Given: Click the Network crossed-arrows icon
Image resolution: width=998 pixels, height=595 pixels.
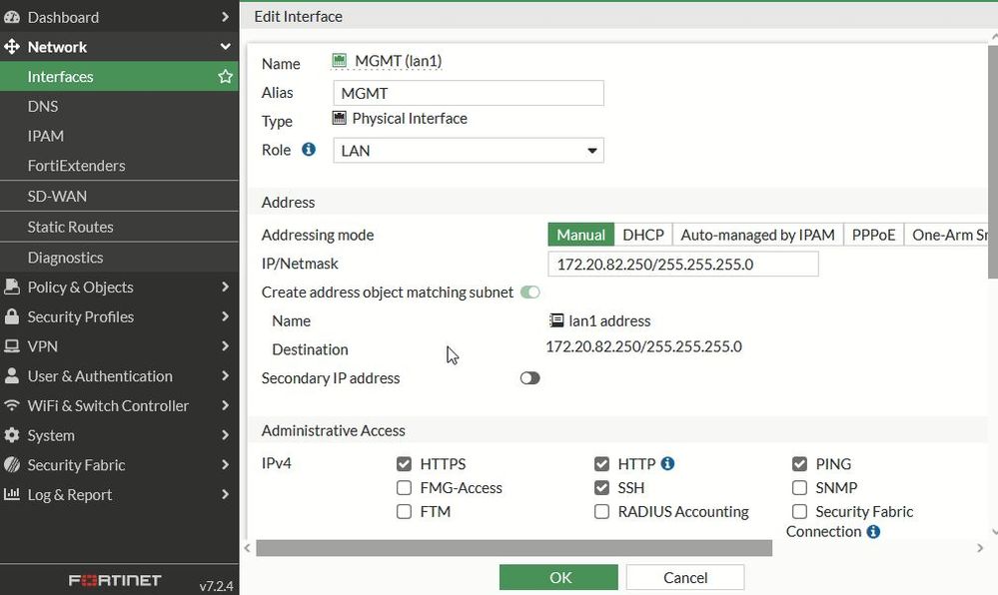Looking at the screenshot, I should [12, 47].
